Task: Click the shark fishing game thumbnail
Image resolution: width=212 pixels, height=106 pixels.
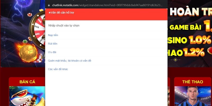Action: tap(26, 96)
